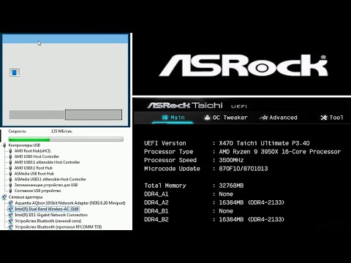The width and height of the screenshot is (351, 263).
Task: Click the Microcode Update value 870F10/8701013
Action: point(244,169)
